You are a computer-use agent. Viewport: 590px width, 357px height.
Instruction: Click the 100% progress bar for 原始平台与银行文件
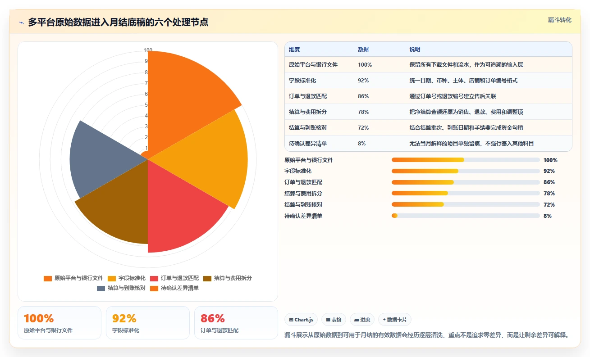point(466,160)
